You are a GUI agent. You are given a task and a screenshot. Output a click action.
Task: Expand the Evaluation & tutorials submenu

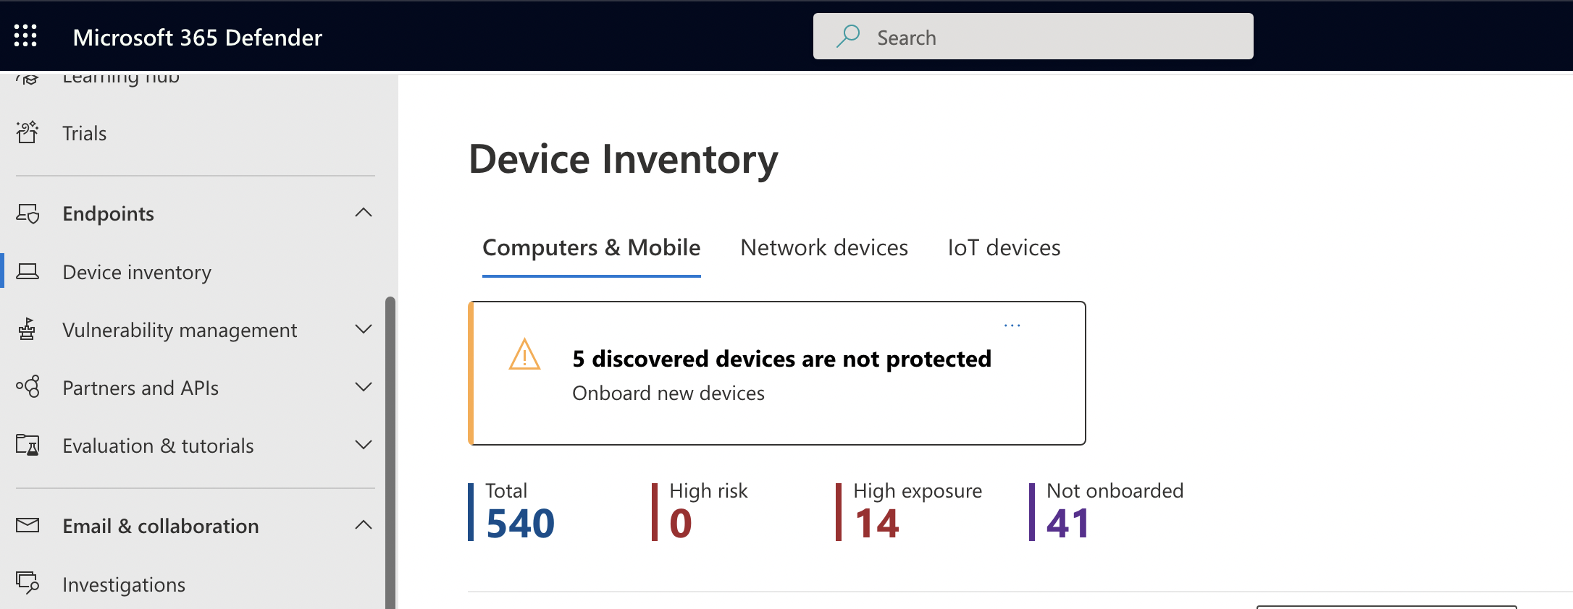[364, 445]
